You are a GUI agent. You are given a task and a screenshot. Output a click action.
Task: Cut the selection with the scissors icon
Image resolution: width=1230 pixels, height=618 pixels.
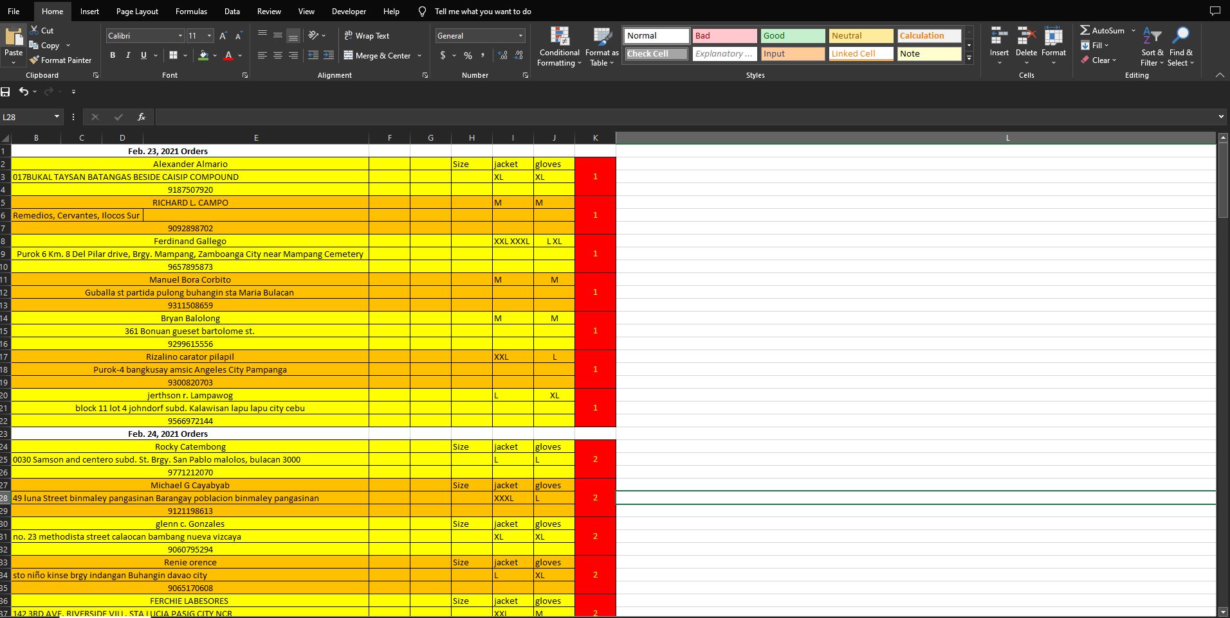33,30
